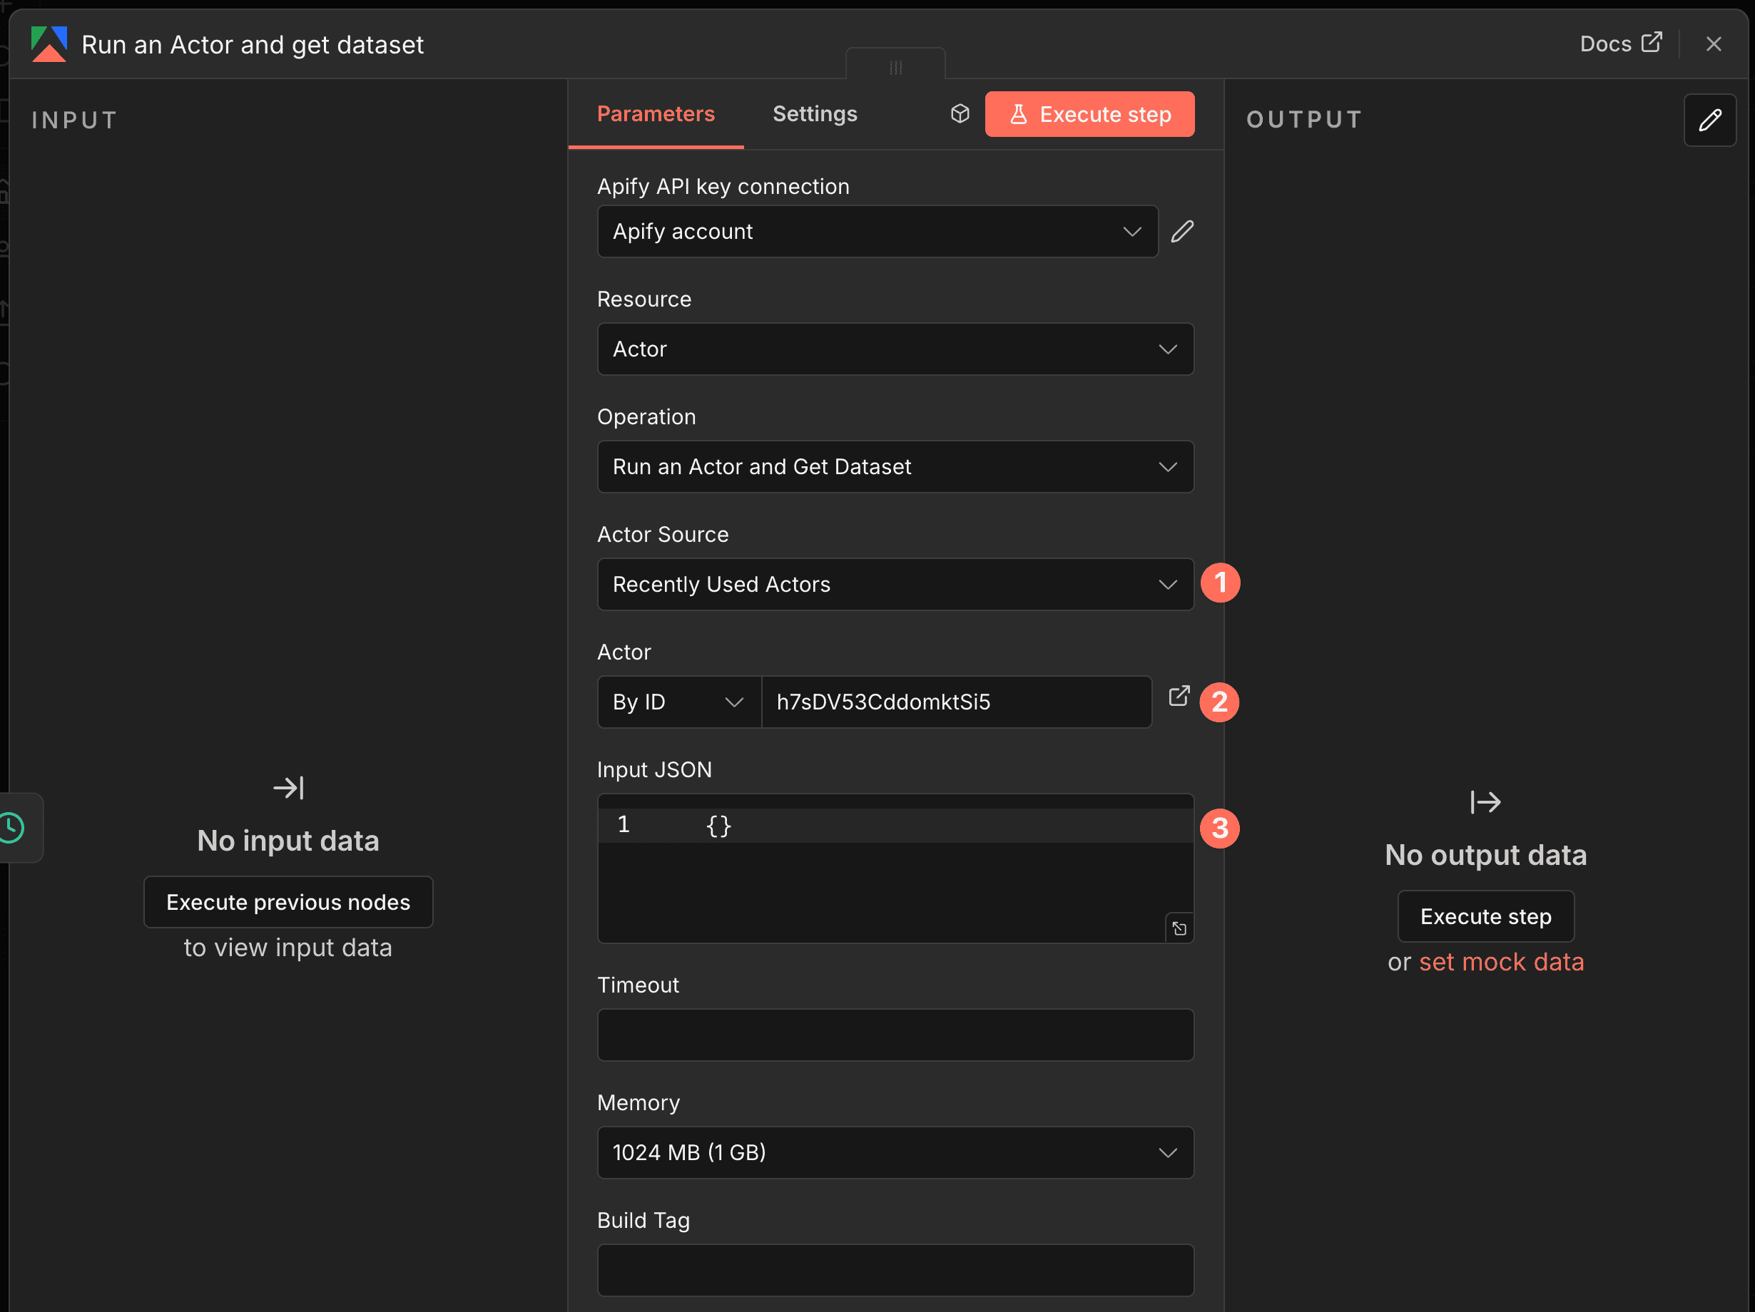Open the Memory dropdown
This screenshot has width=1755, height=1312.
pyautogui.click(x=895, y=1152)
